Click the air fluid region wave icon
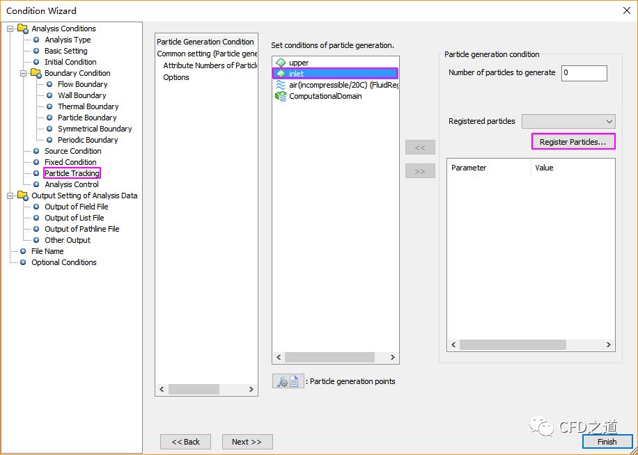The width and height of the screenshot is (638, 455). 281,85
